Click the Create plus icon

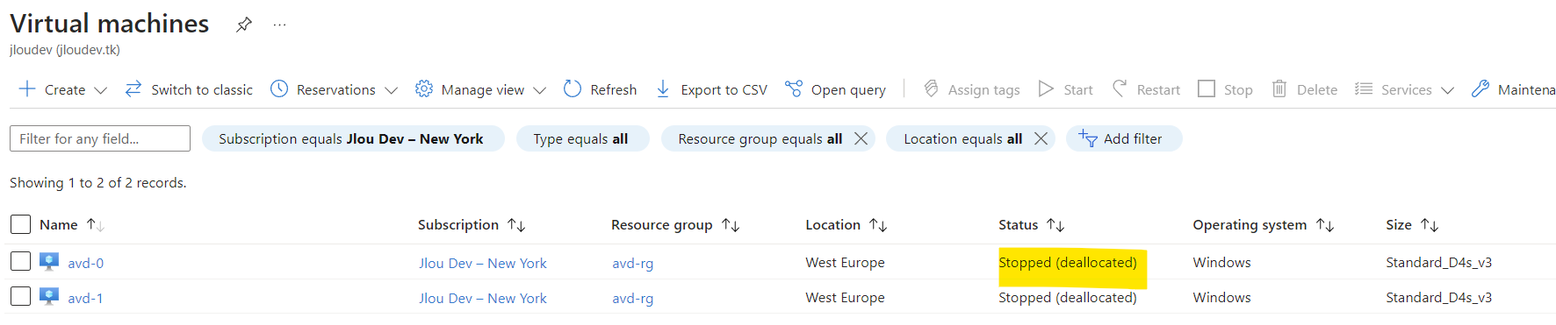coord(27,89)
